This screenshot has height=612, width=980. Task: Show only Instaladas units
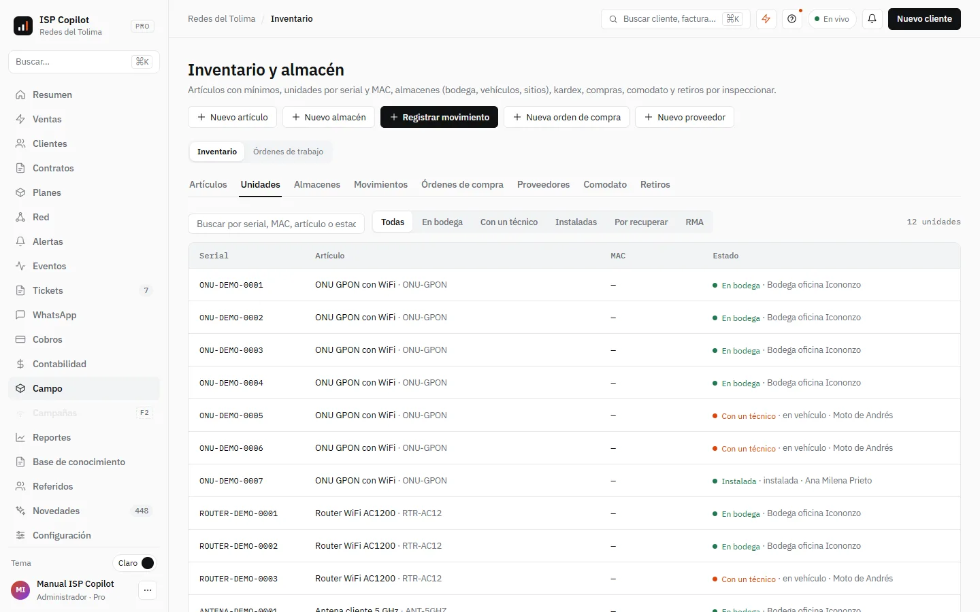click(576, 222)
